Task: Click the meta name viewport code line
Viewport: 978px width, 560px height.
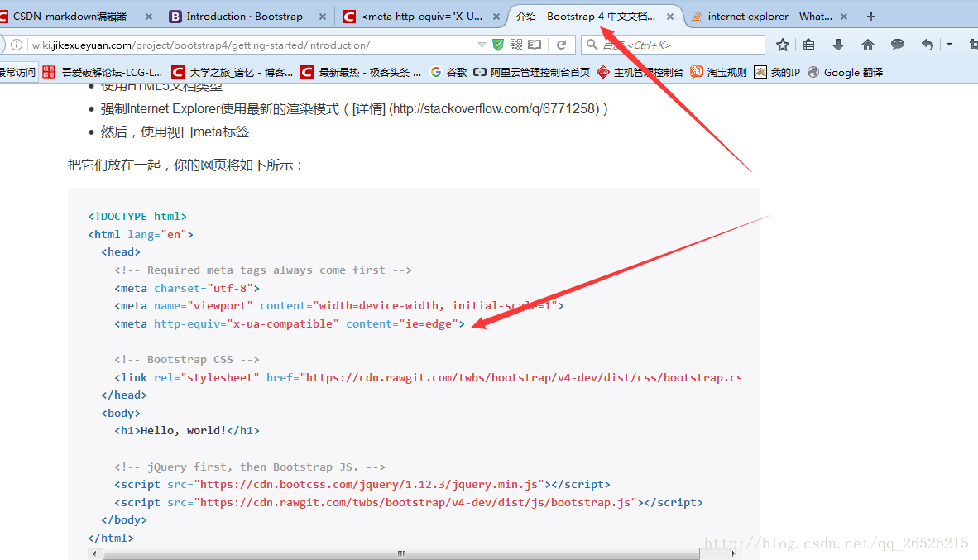Action: point(338,305)
